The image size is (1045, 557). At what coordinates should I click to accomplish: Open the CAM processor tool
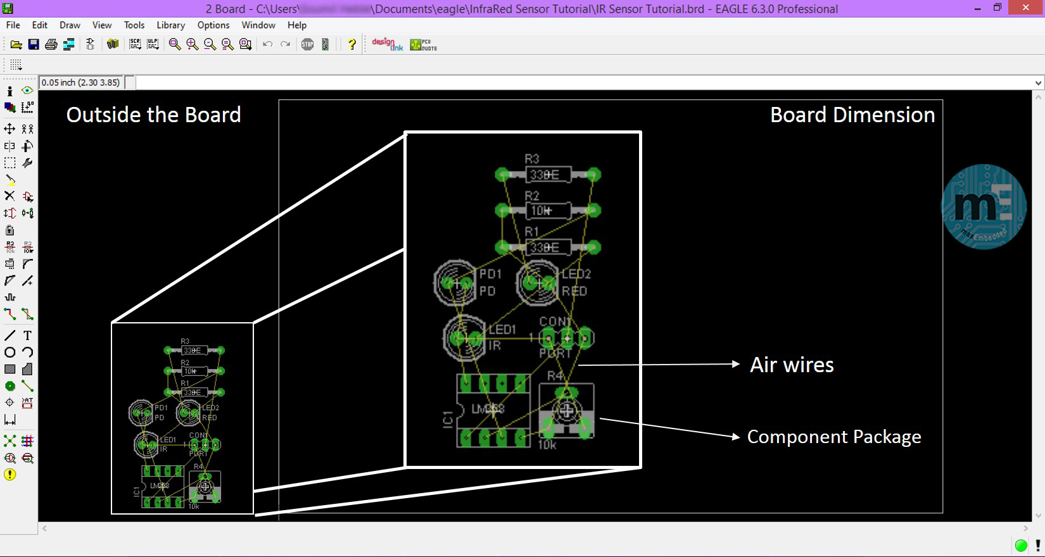coord(69,44)
